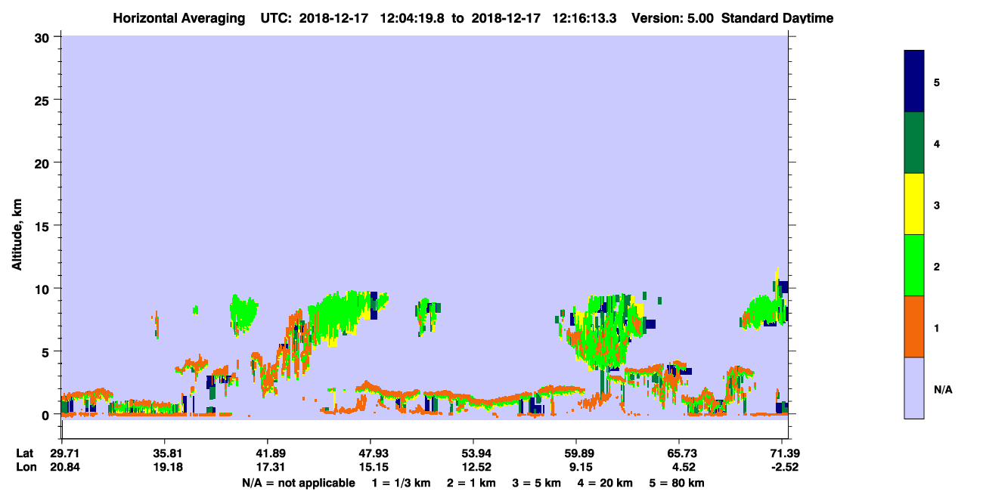
Task: Click the 'Standard Daytime' title text
Action: pos(777,18)
